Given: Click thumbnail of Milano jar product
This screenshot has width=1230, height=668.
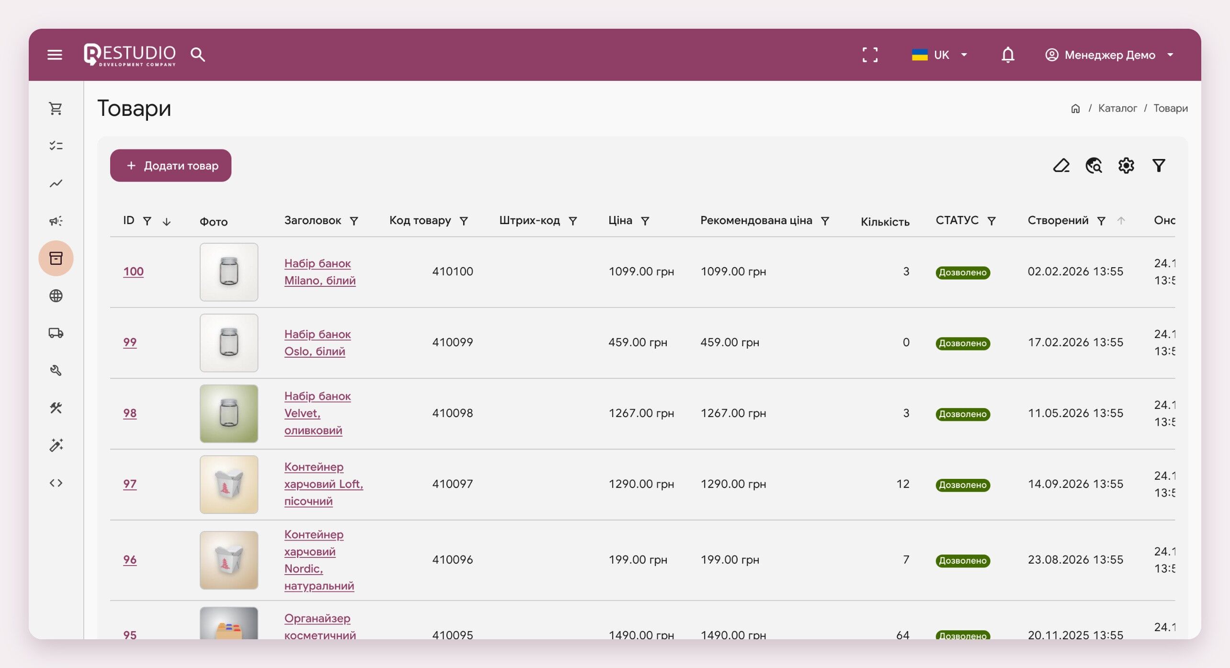Looking at the screenshot, I should click(x=229, y=272).
